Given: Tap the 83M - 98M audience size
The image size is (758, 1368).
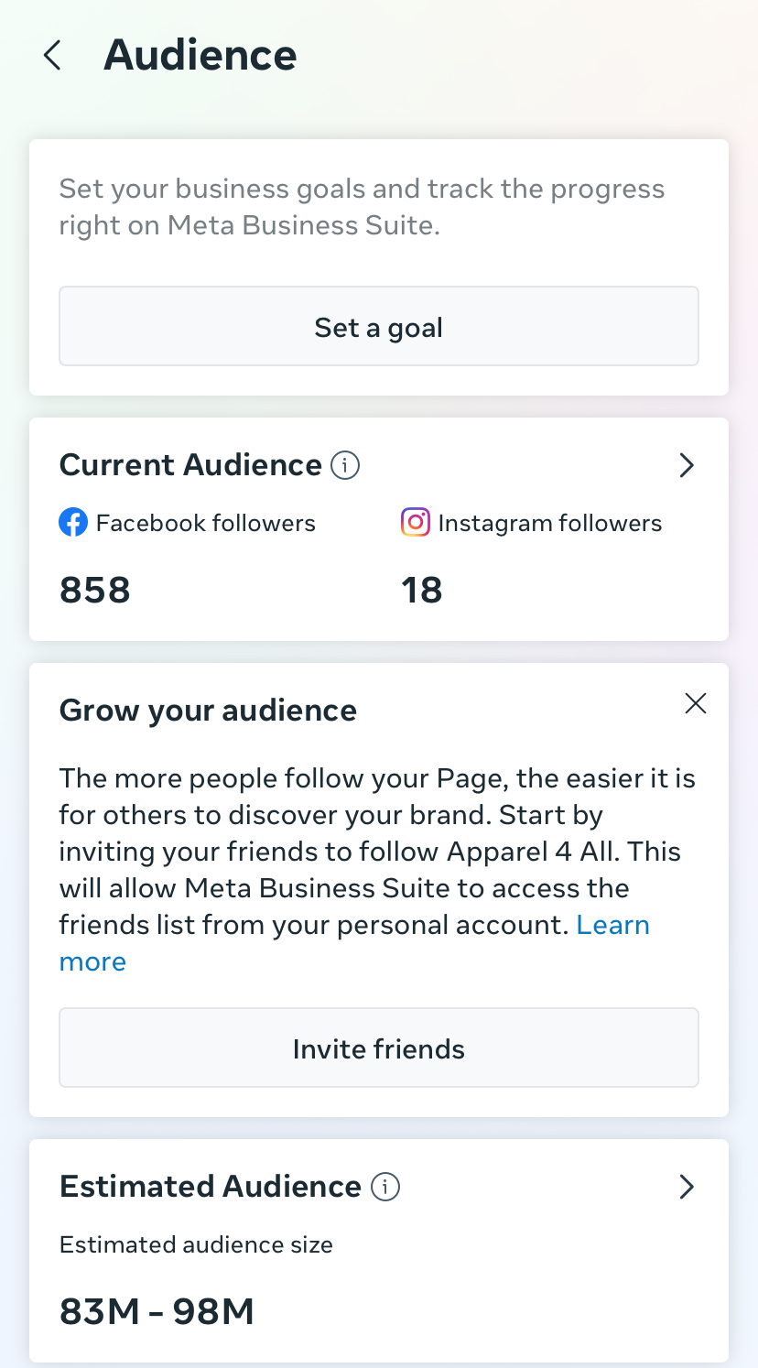Looking at the screenshot, I should [157, 1311].
